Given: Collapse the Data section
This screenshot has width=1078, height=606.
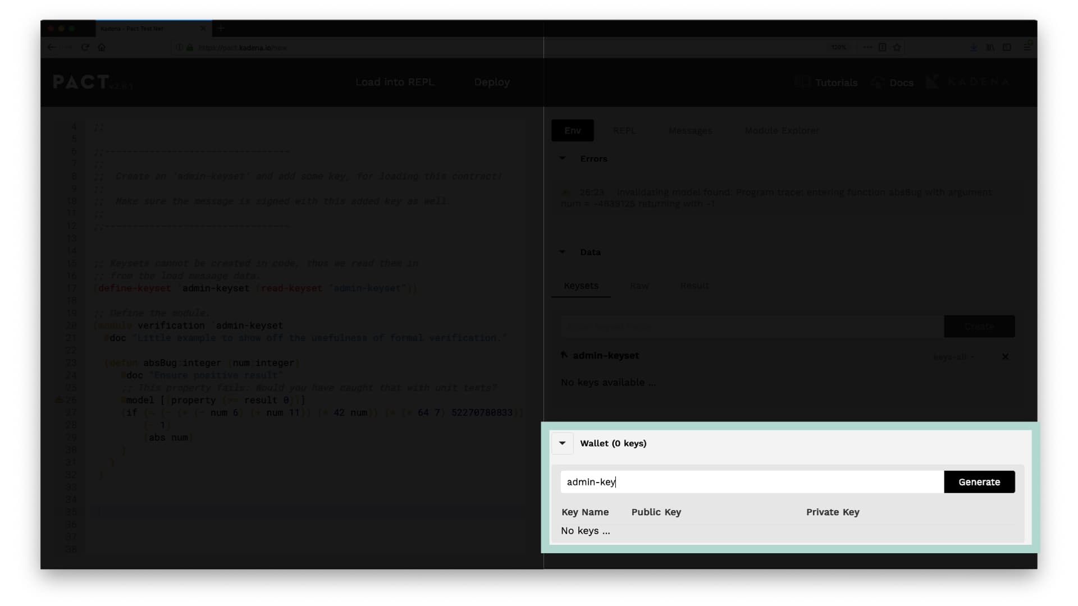Looking at the screenshot, I should (x=563, y=252).
